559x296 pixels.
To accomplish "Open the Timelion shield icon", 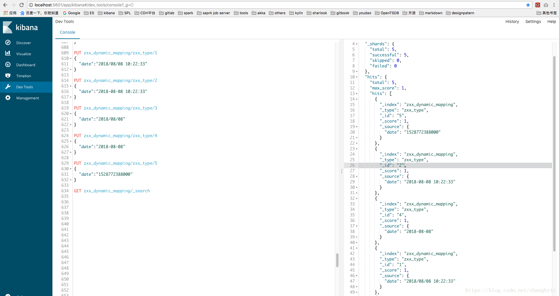I will click(8, 76).
